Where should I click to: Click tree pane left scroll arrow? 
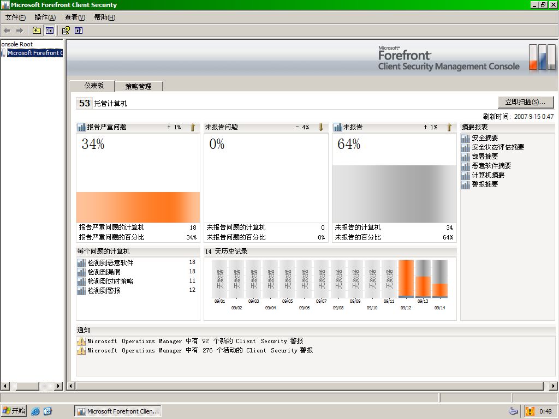[x=5, y=386]
